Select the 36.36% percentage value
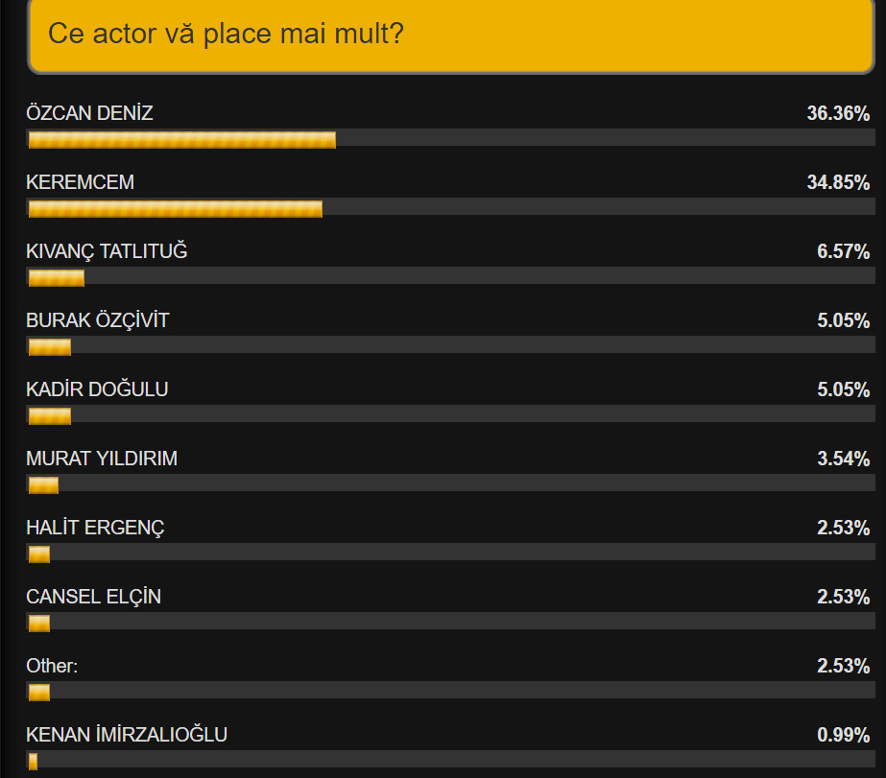Image resolution: width=886 pixels, height=778 pixels. point(838,113)
